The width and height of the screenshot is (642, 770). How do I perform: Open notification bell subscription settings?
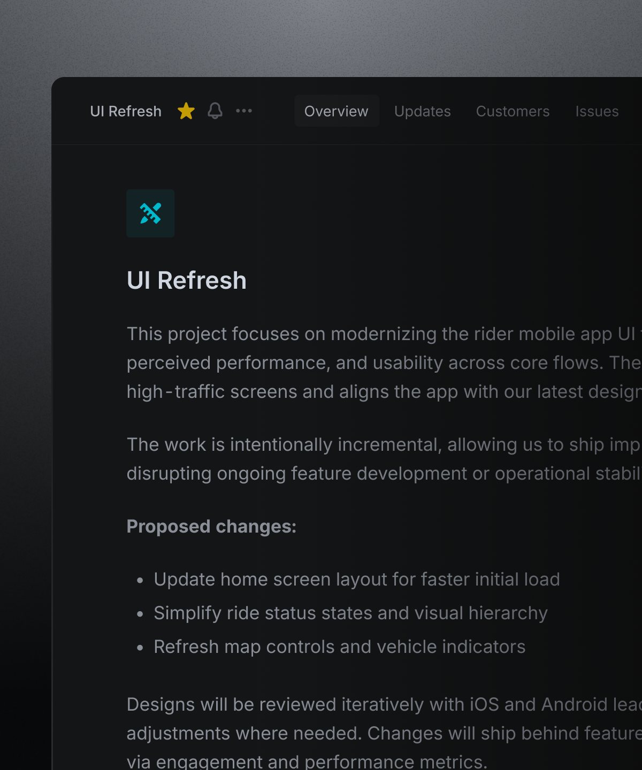(215, 111)
